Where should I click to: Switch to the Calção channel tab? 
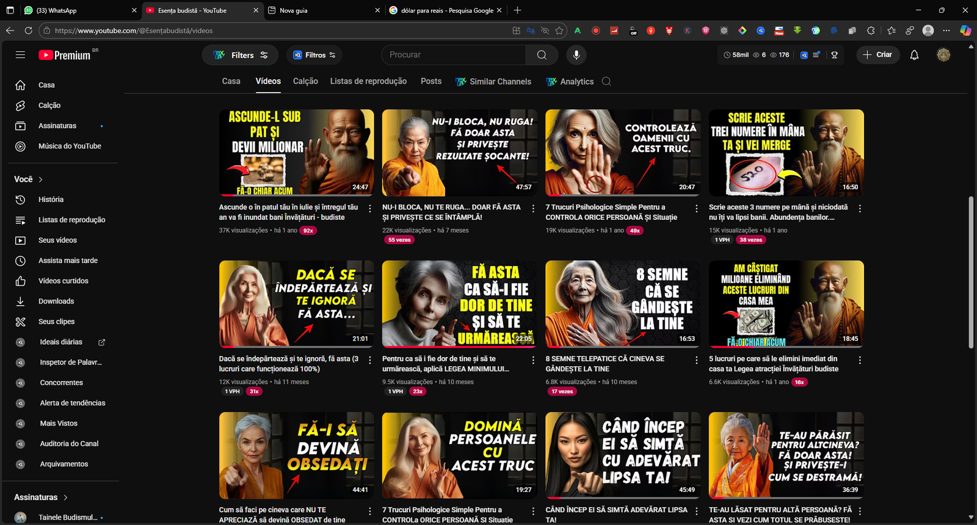click(305, 81)
